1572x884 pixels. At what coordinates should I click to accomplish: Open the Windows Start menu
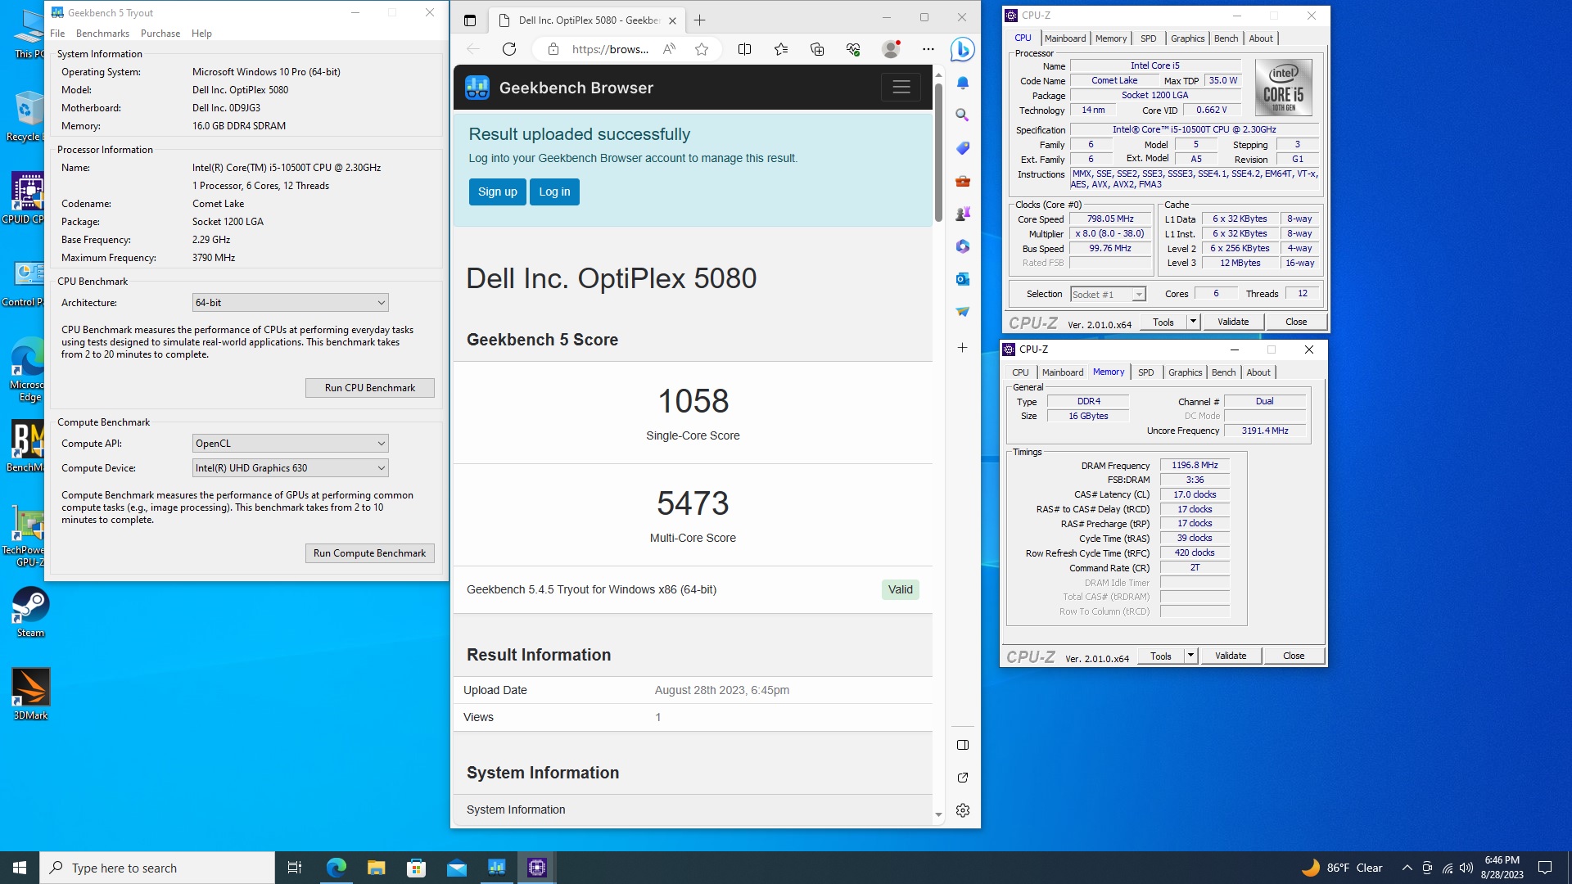point(20,868)
